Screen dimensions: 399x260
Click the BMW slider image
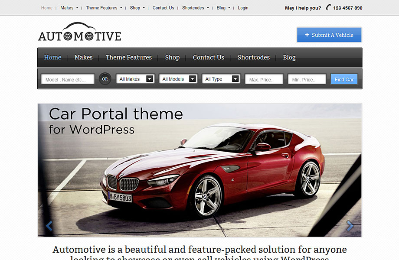click(200, 170)
